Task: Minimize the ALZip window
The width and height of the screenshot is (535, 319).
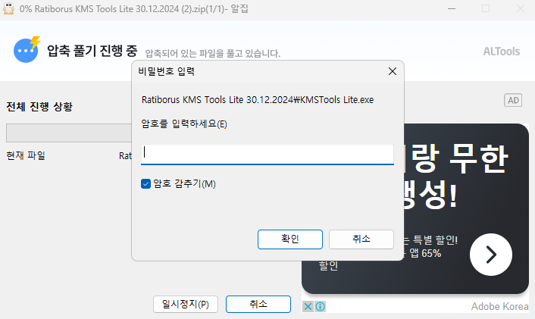Action: (x=452, y=8)
